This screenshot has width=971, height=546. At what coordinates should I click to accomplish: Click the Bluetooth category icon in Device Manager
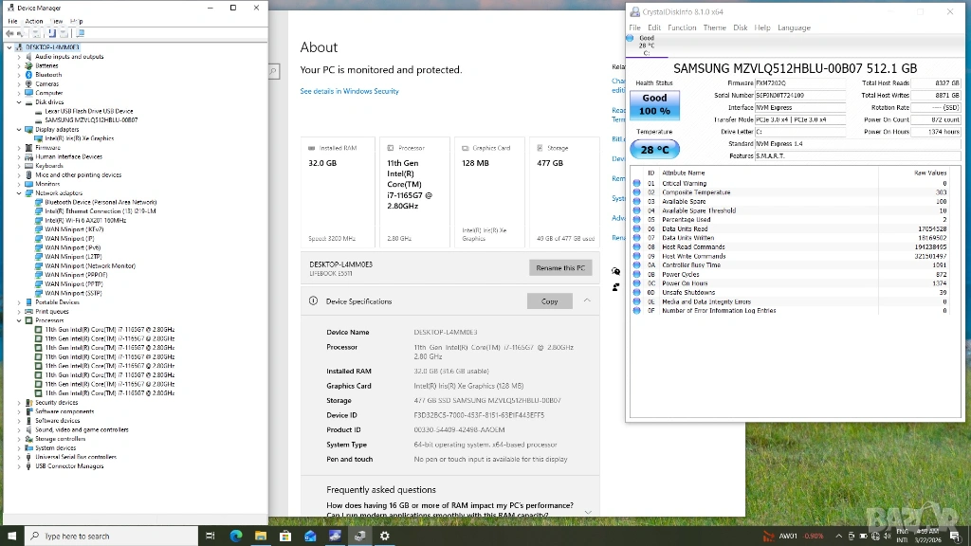29,75
